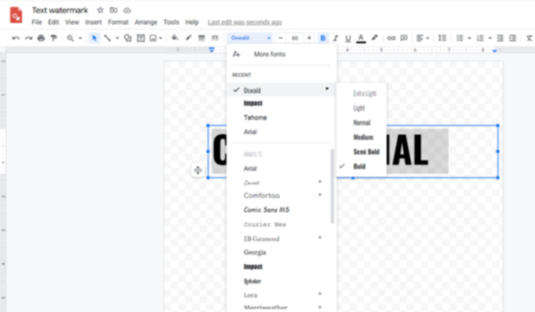
Task: Select the Paint format icon
Action: click(x=53, y=38)
